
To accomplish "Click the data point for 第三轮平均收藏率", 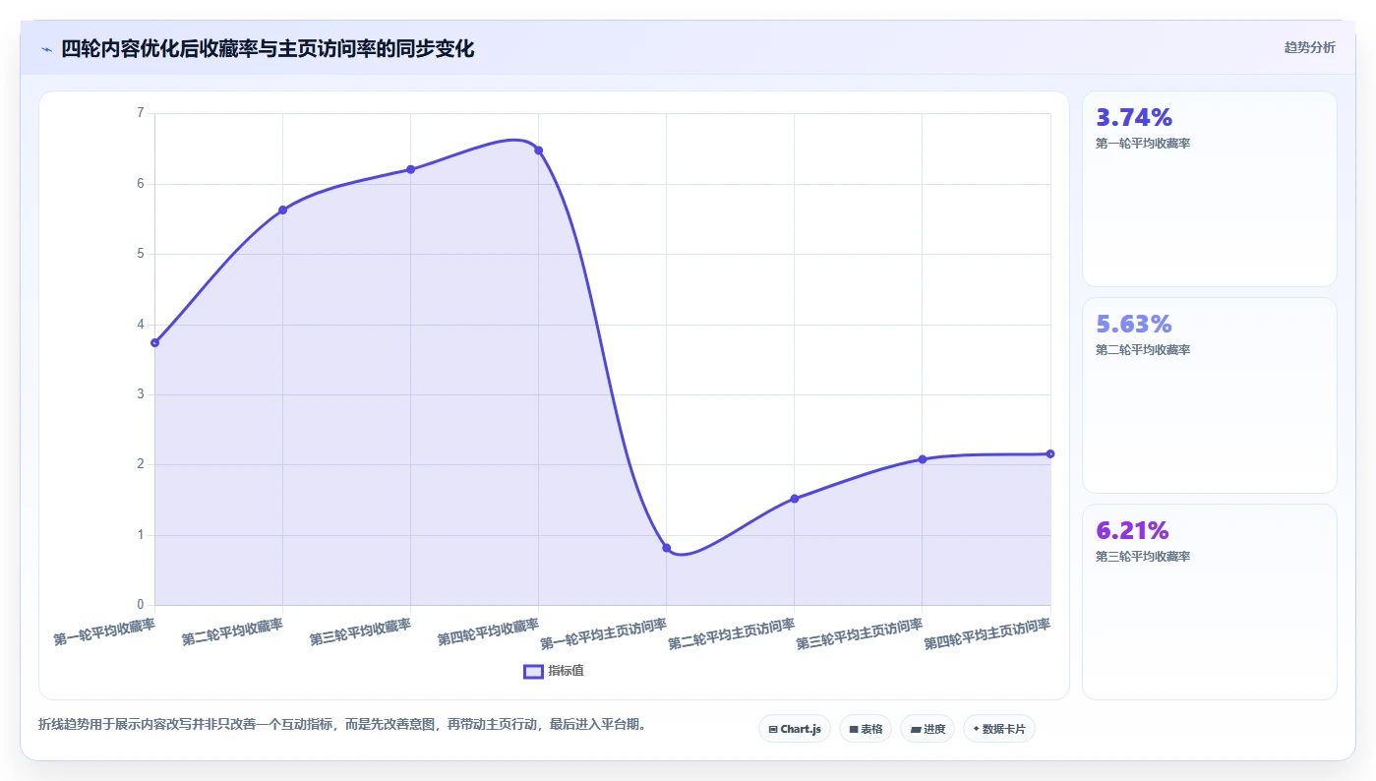I will (x=410, y=169).
